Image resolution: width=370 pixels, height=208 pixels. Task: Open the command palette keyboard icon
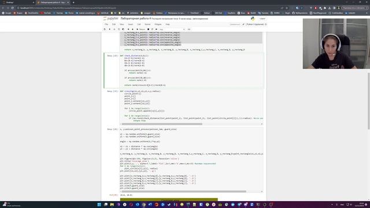pos(189,29)
